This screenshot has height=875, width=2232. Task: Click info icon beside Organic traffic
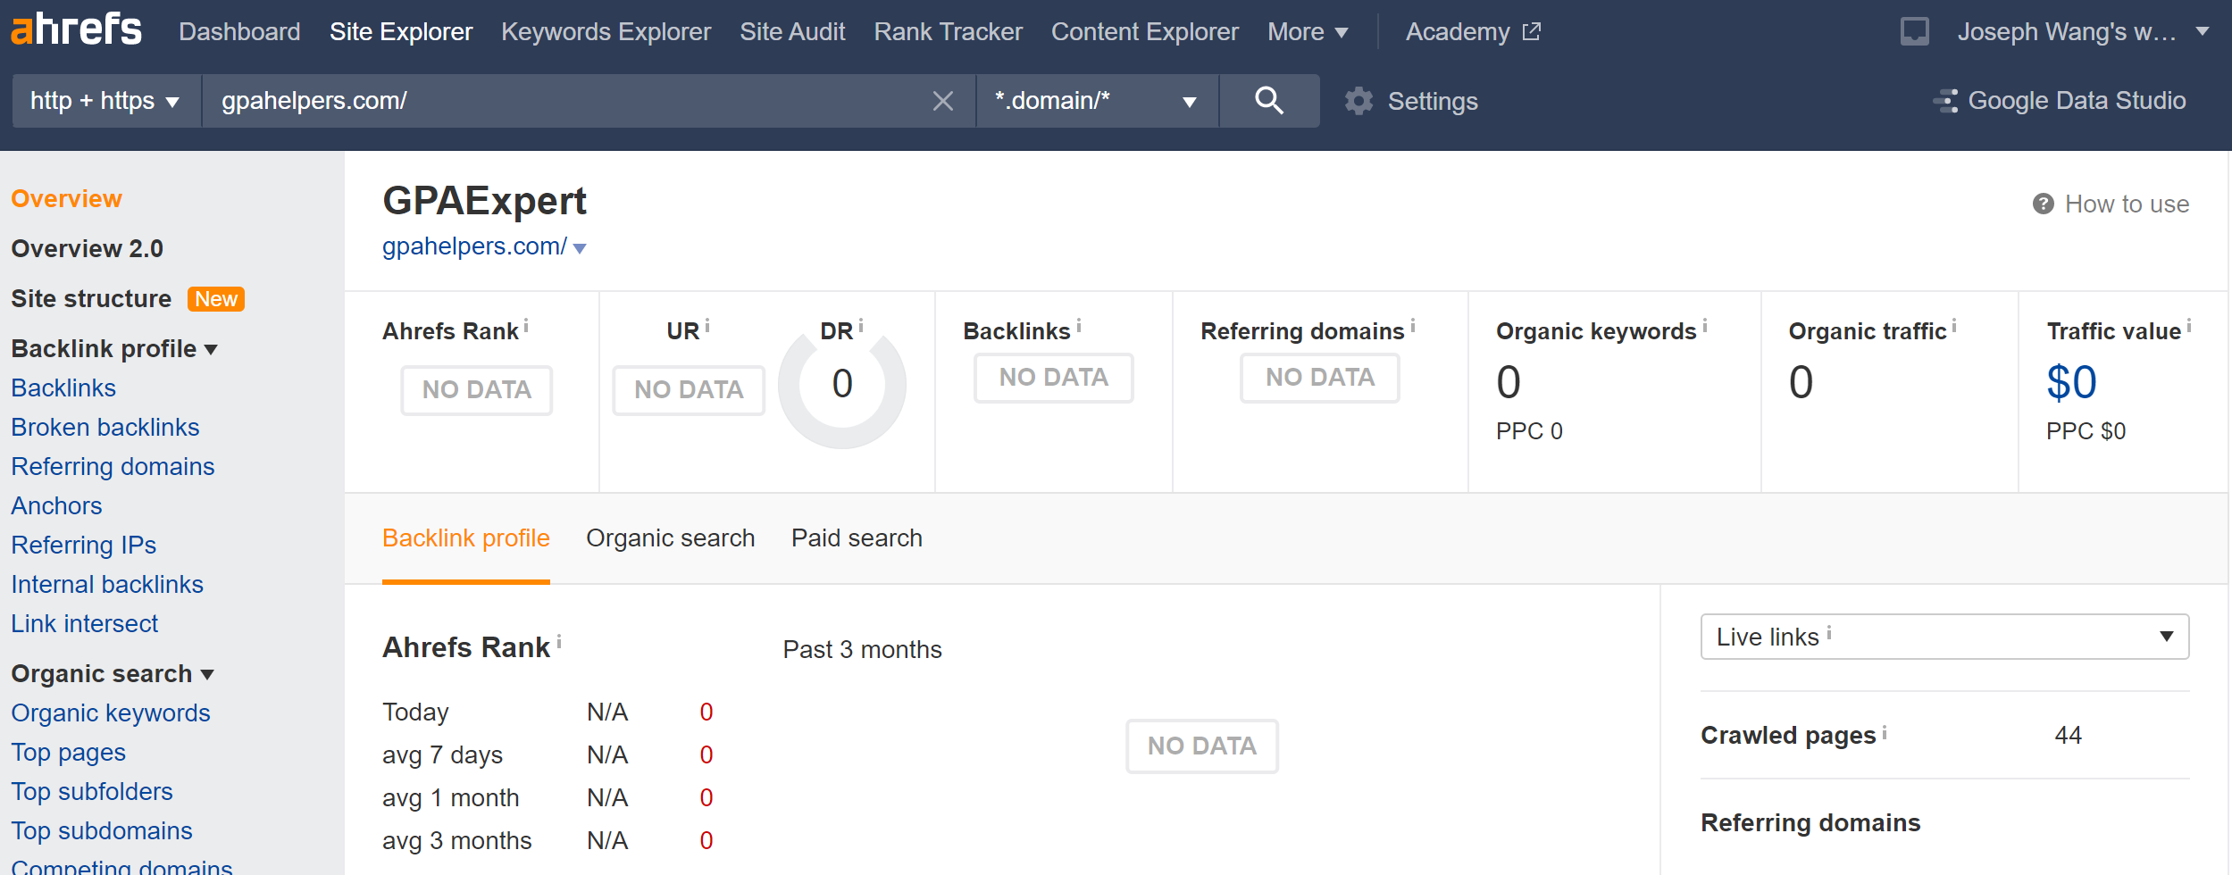pyautogui.click(x=1954, y=326)
